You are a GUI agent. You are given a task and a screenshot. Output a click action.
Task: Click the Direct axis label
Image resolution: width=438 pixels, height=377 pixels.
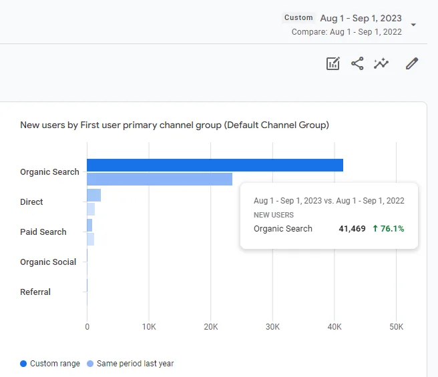pos(31,202)
